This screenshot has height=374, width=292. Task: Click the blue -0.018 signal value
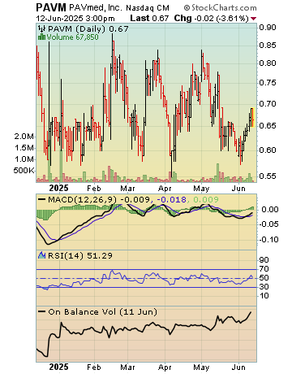[171, 200]
